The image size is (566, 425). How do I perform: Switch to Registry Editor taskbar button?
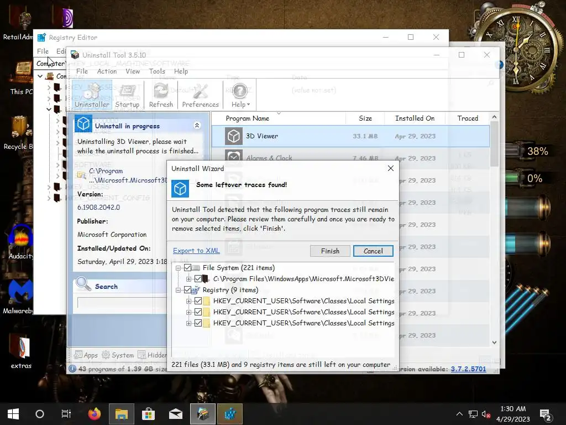tap(230, 414)
